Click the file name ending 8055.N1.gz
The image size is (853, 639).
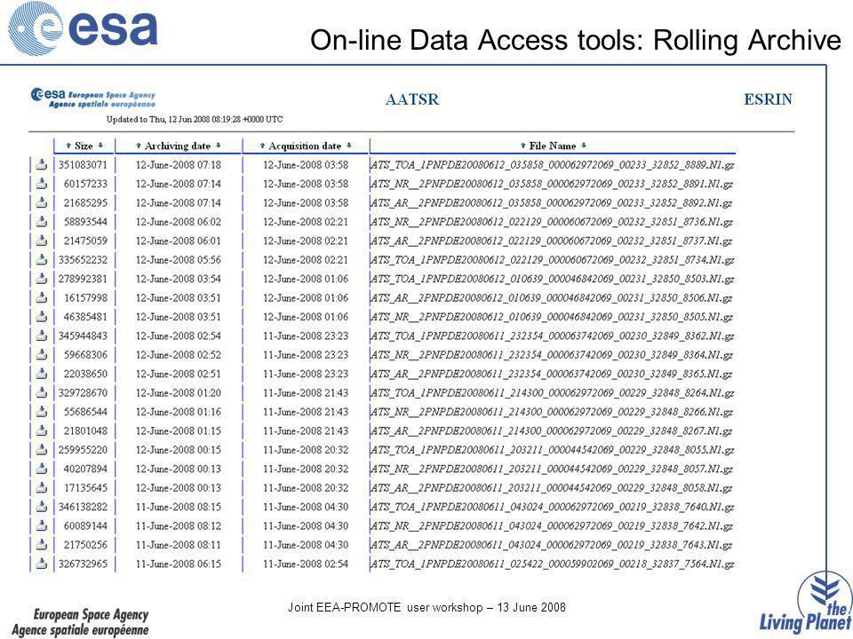[x=552, y=450]
